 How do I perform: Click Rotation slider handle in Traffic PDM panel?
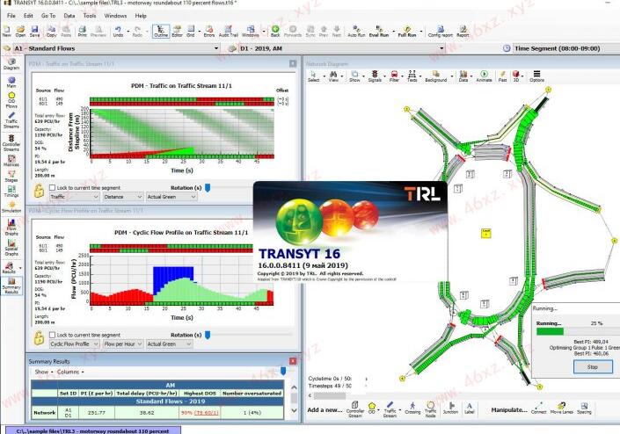208,188
